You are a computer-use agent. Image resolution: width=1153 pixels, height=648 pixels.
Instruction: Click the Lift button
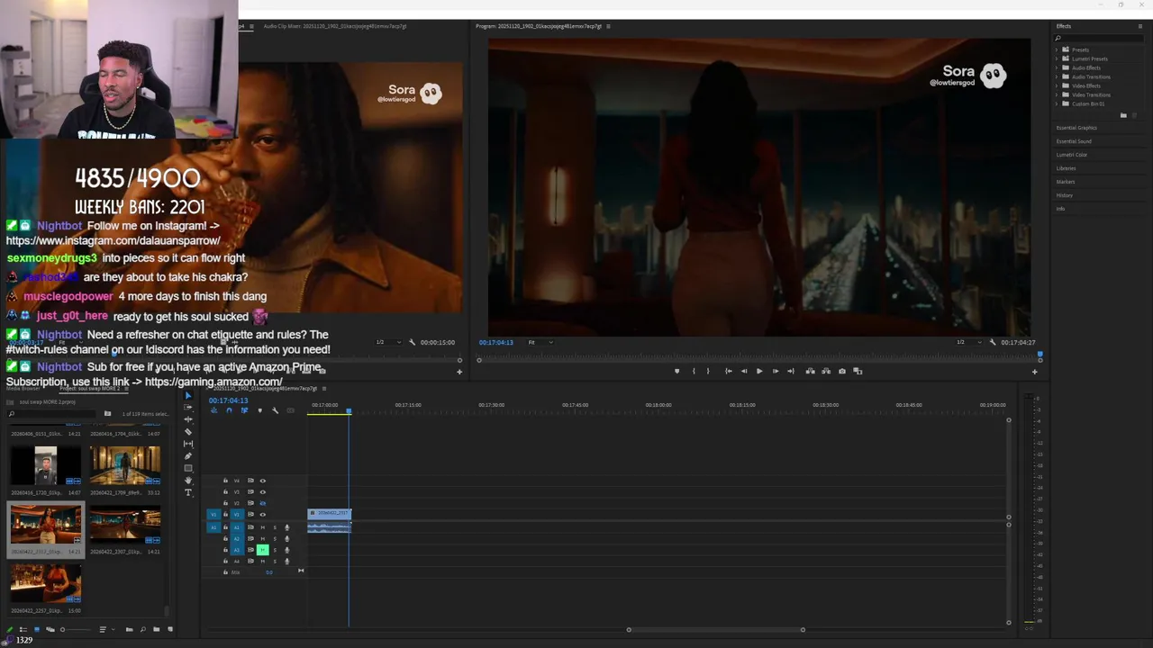click(810, 371)
